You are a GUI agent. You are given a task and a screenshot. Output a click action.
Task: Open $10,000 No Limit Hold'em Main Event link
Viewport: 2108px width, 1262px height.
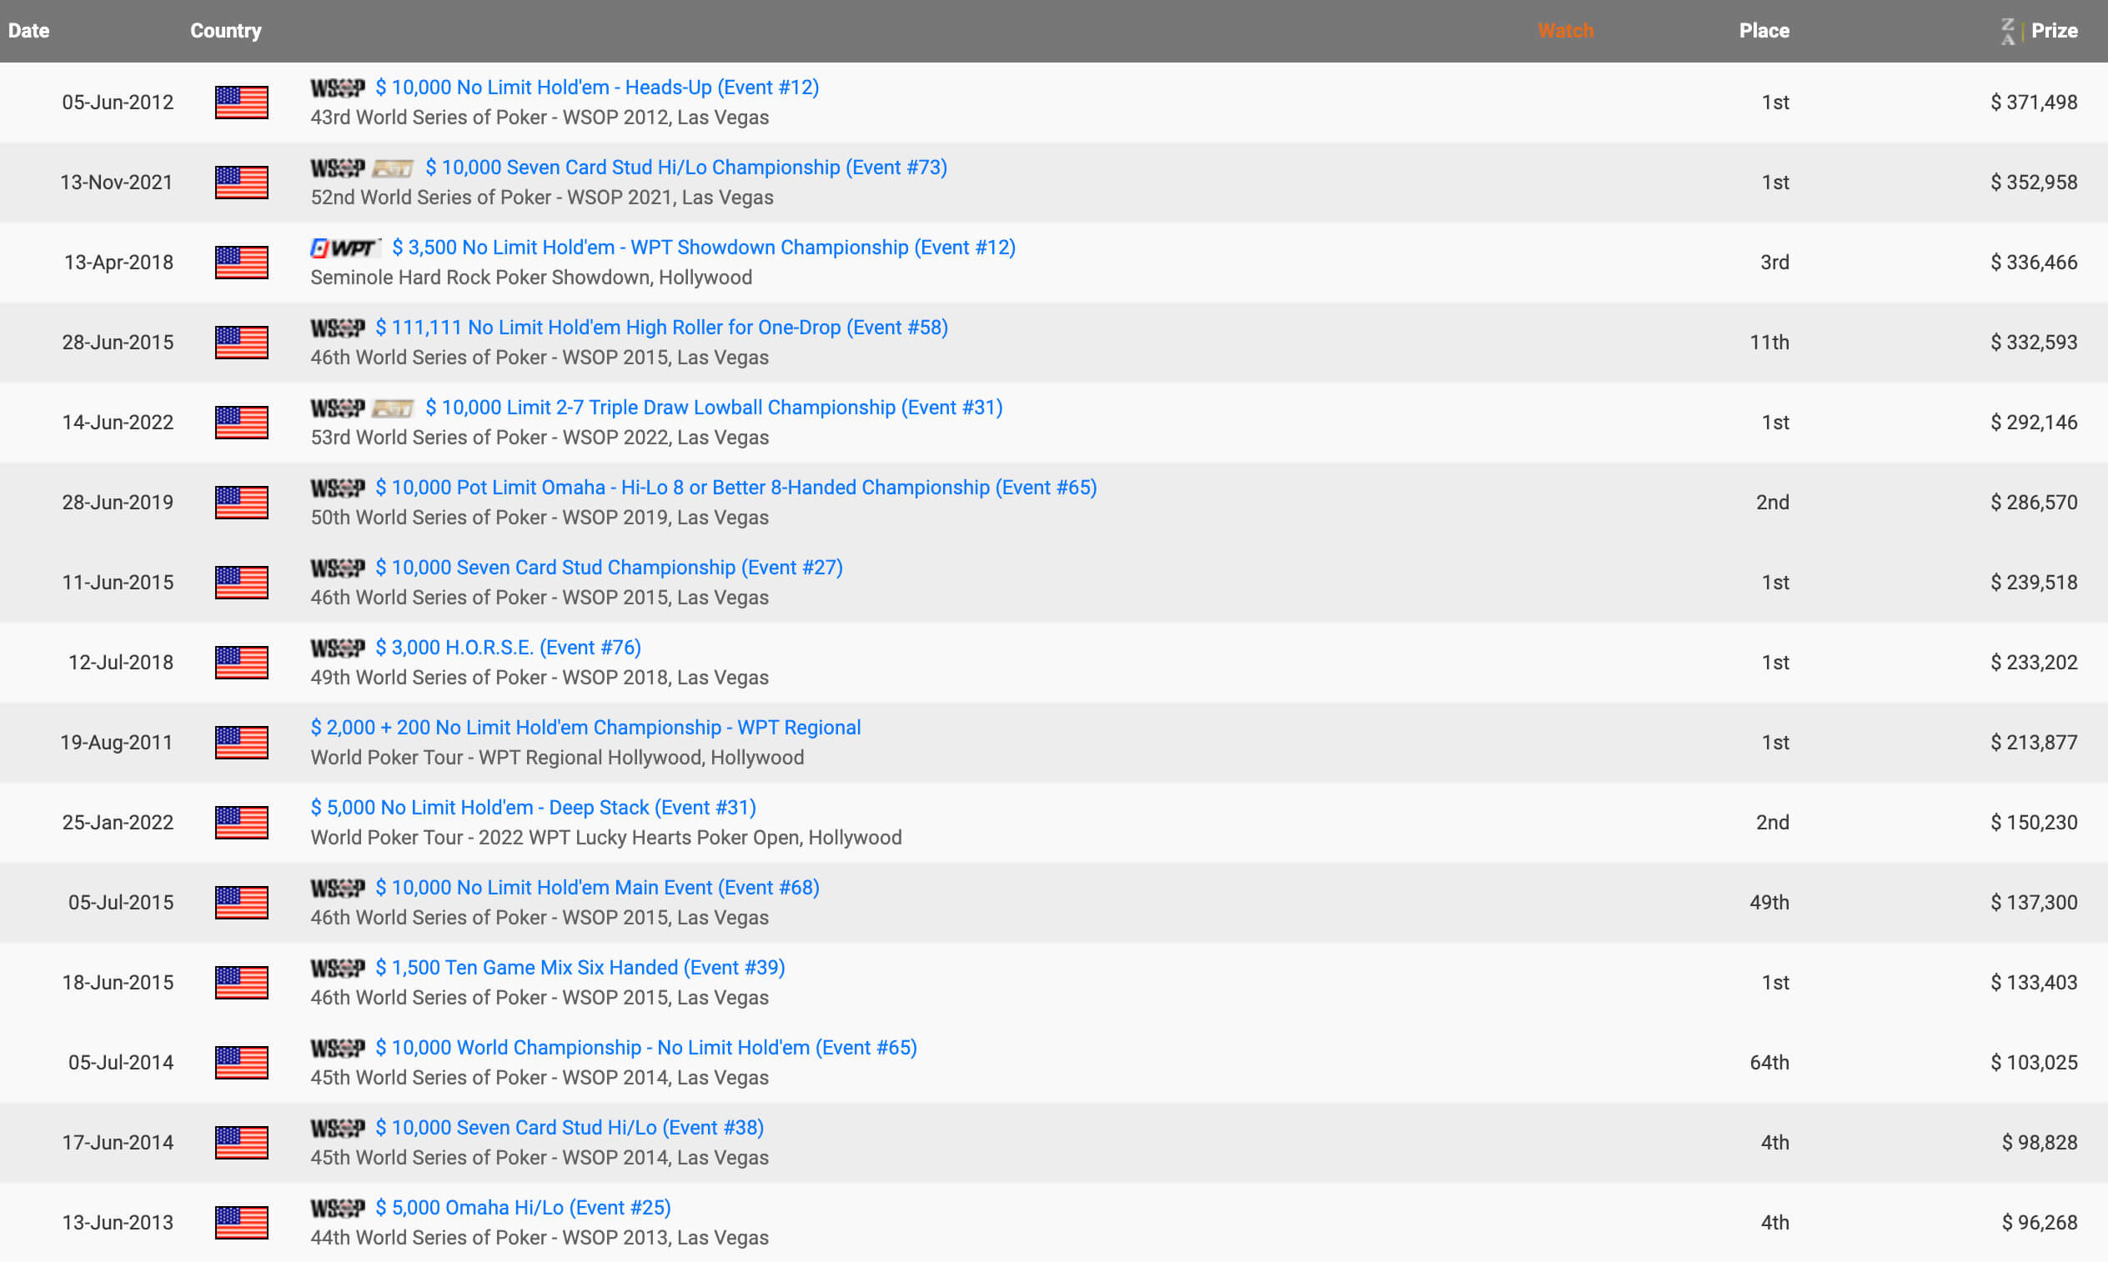click(596, 887)
